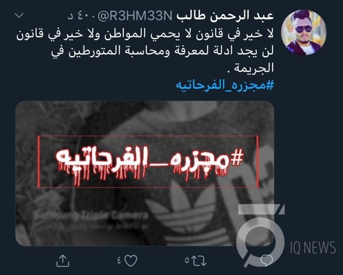This screenshot has width=343, height=275.
Task: Tap the share tweet icon
Action: click(63, 260)
